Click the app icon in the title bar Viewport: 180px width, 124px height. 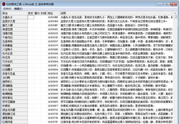click(3, 3)
